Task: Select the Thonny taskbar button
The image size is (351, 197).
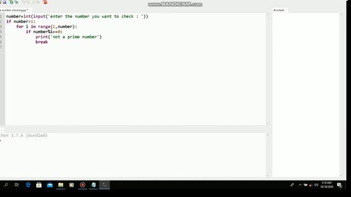Action: (104, 185)
